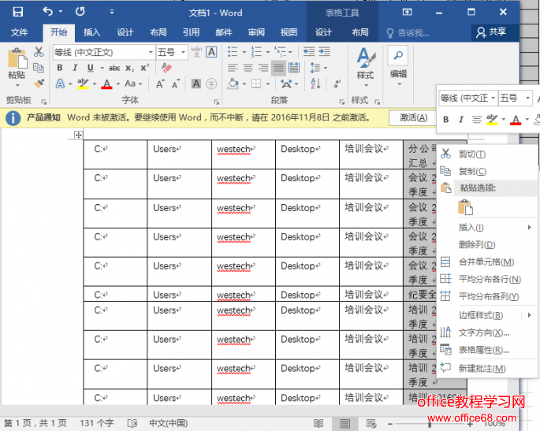Click the red font color button in ribbon

[107, 84]
